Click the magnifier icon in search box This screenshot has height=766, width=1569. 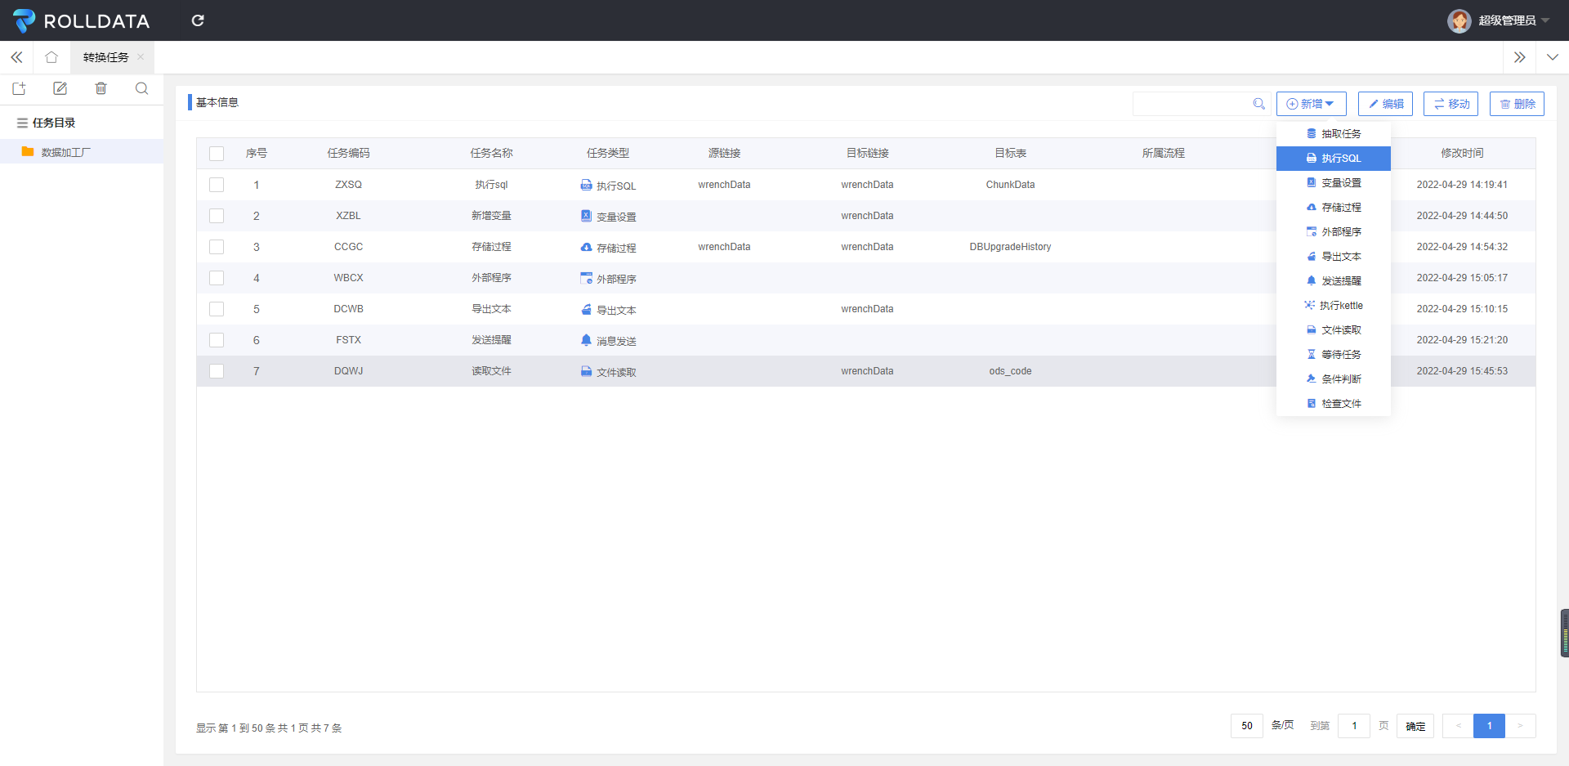[x=1258, y=104]
